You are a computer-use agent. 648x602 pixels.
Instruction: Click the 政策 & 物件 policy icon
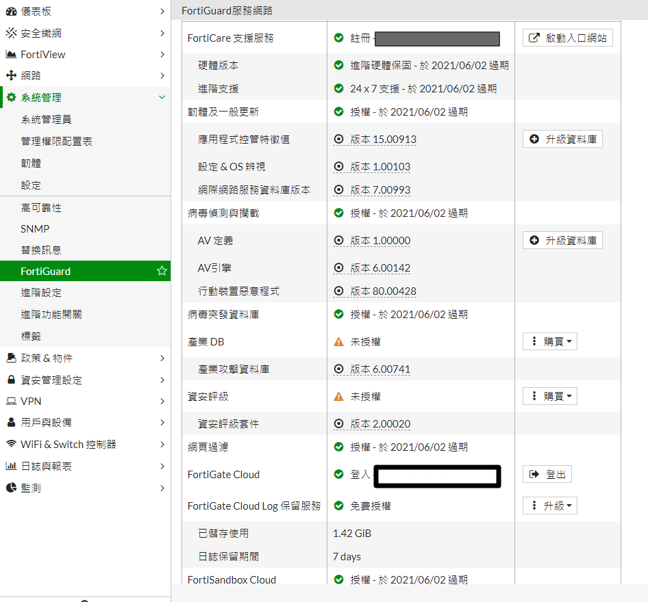click(x=11, y=358)
